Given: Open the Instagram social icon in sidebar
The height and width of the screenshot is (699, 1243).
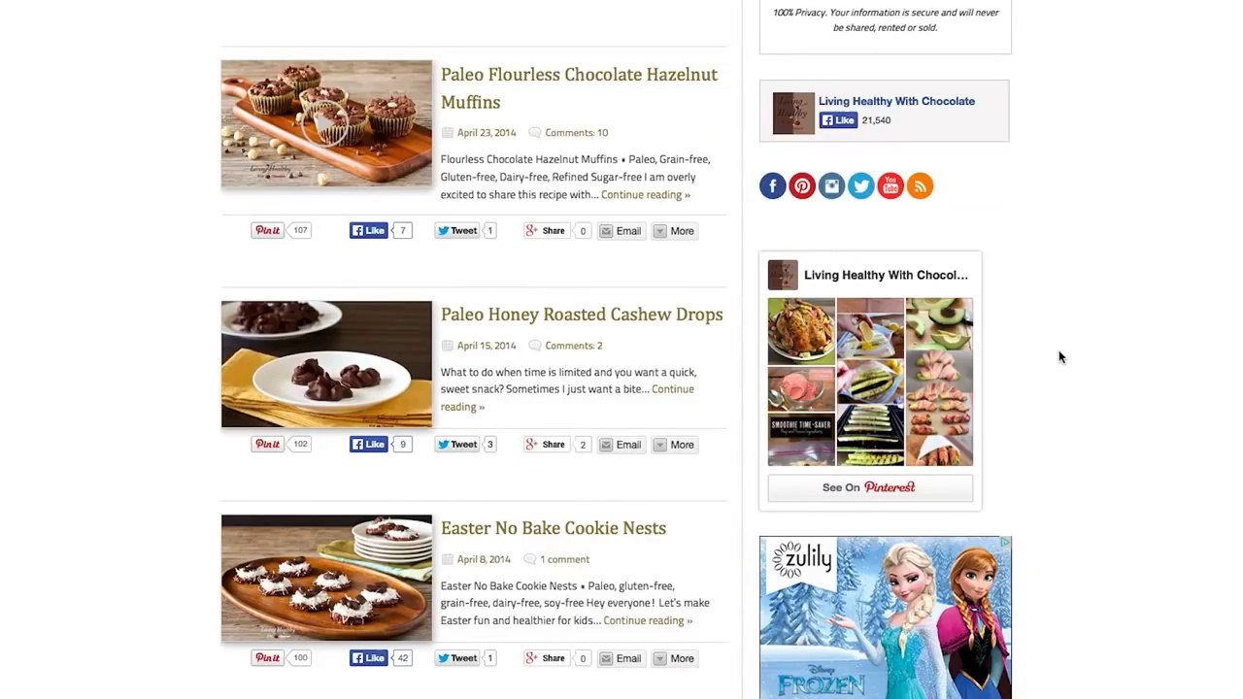Looking at the screenshot, I should 831,186.
